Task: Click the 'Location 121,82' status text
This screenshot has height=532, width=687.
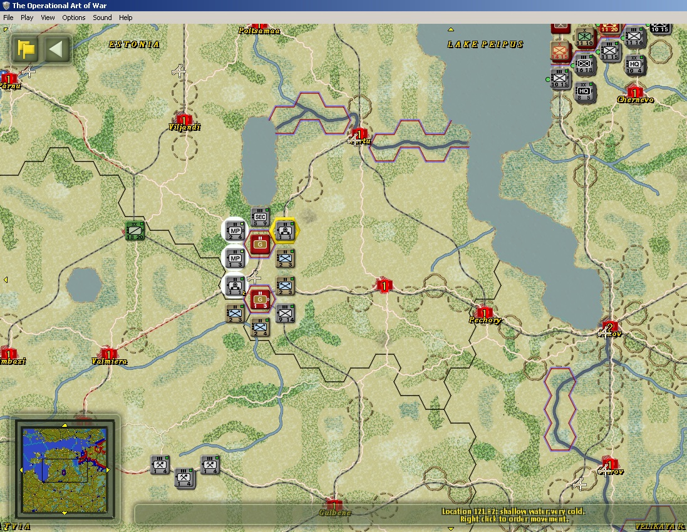Action: 513,511
